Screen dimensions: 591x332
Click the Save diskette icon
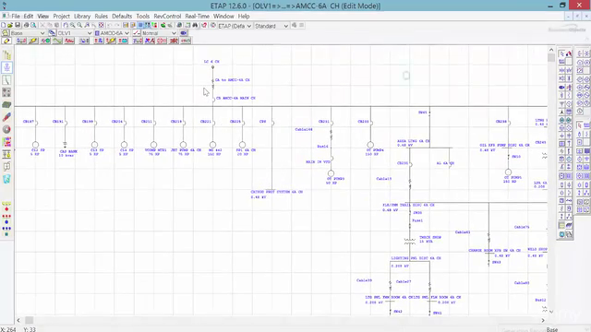[18, 25]
